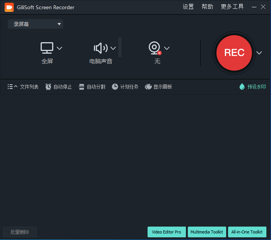Open the 更多工具 more tools menu
Screen dimensions: 271x240
[232, 7]
